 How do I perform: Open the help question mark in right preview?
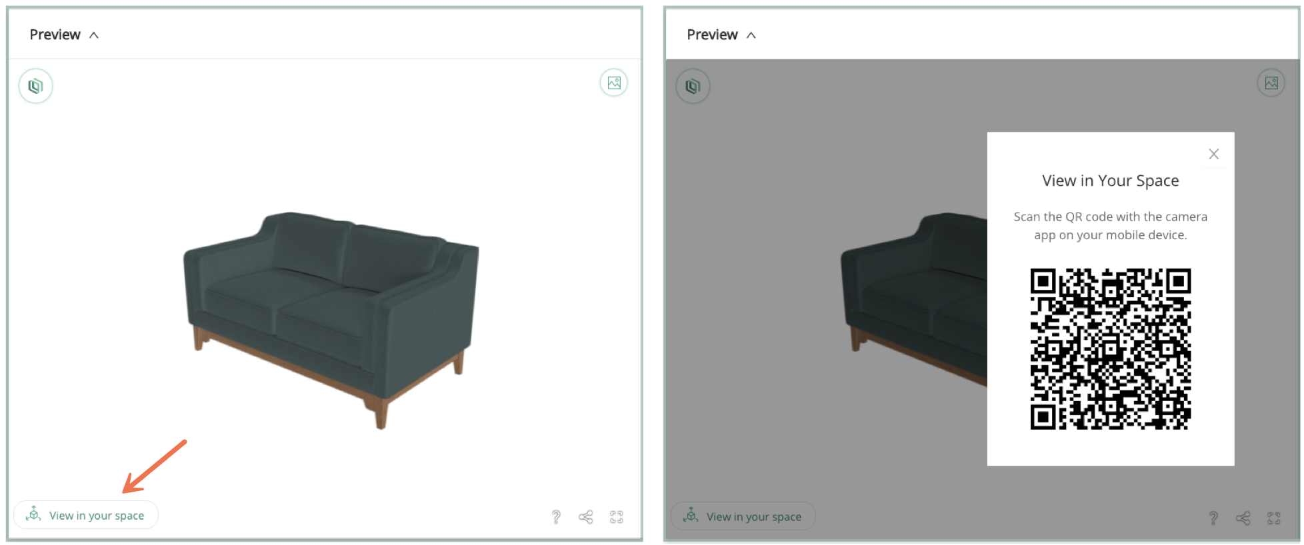(x=1213, y=518)
